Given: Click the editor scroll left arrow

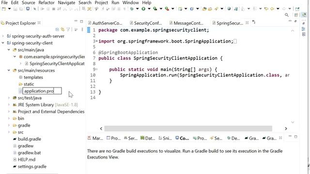Looking at the screenshot, I should [x=101, y=129].
